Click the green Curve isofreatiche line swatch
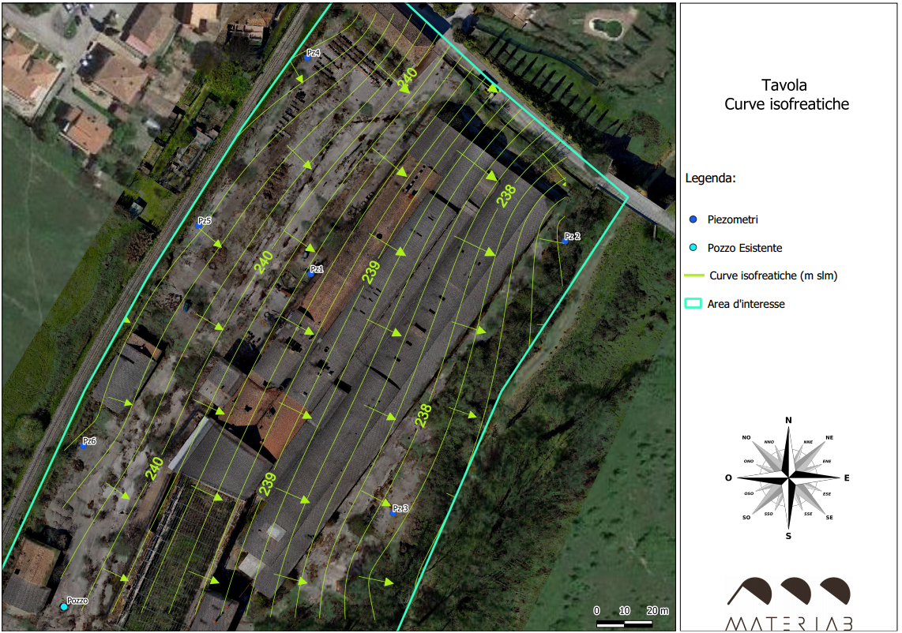The width and height of the screenshot is (902, 633). tap(695, 275)
